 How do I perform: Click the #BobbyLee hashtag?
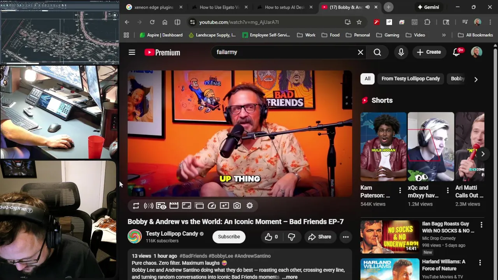coord(221,256)
